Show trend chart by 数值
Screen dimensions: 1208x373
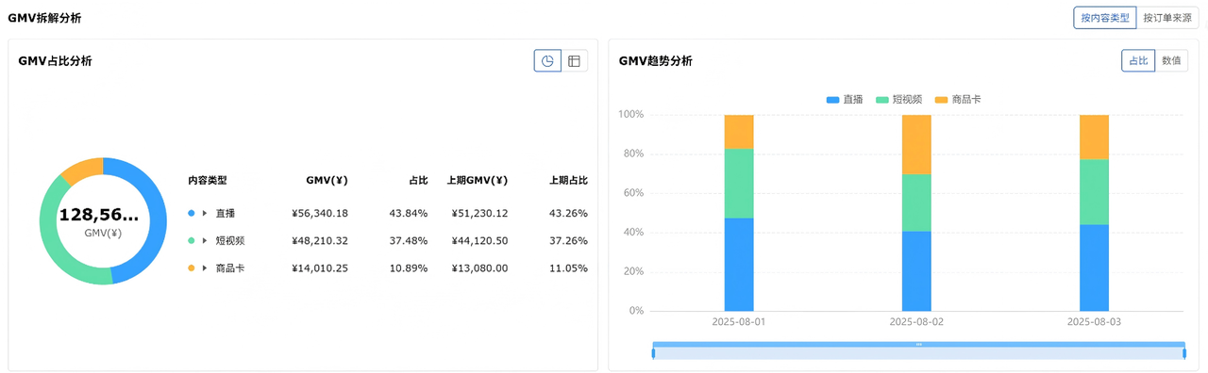point(1171,60)
